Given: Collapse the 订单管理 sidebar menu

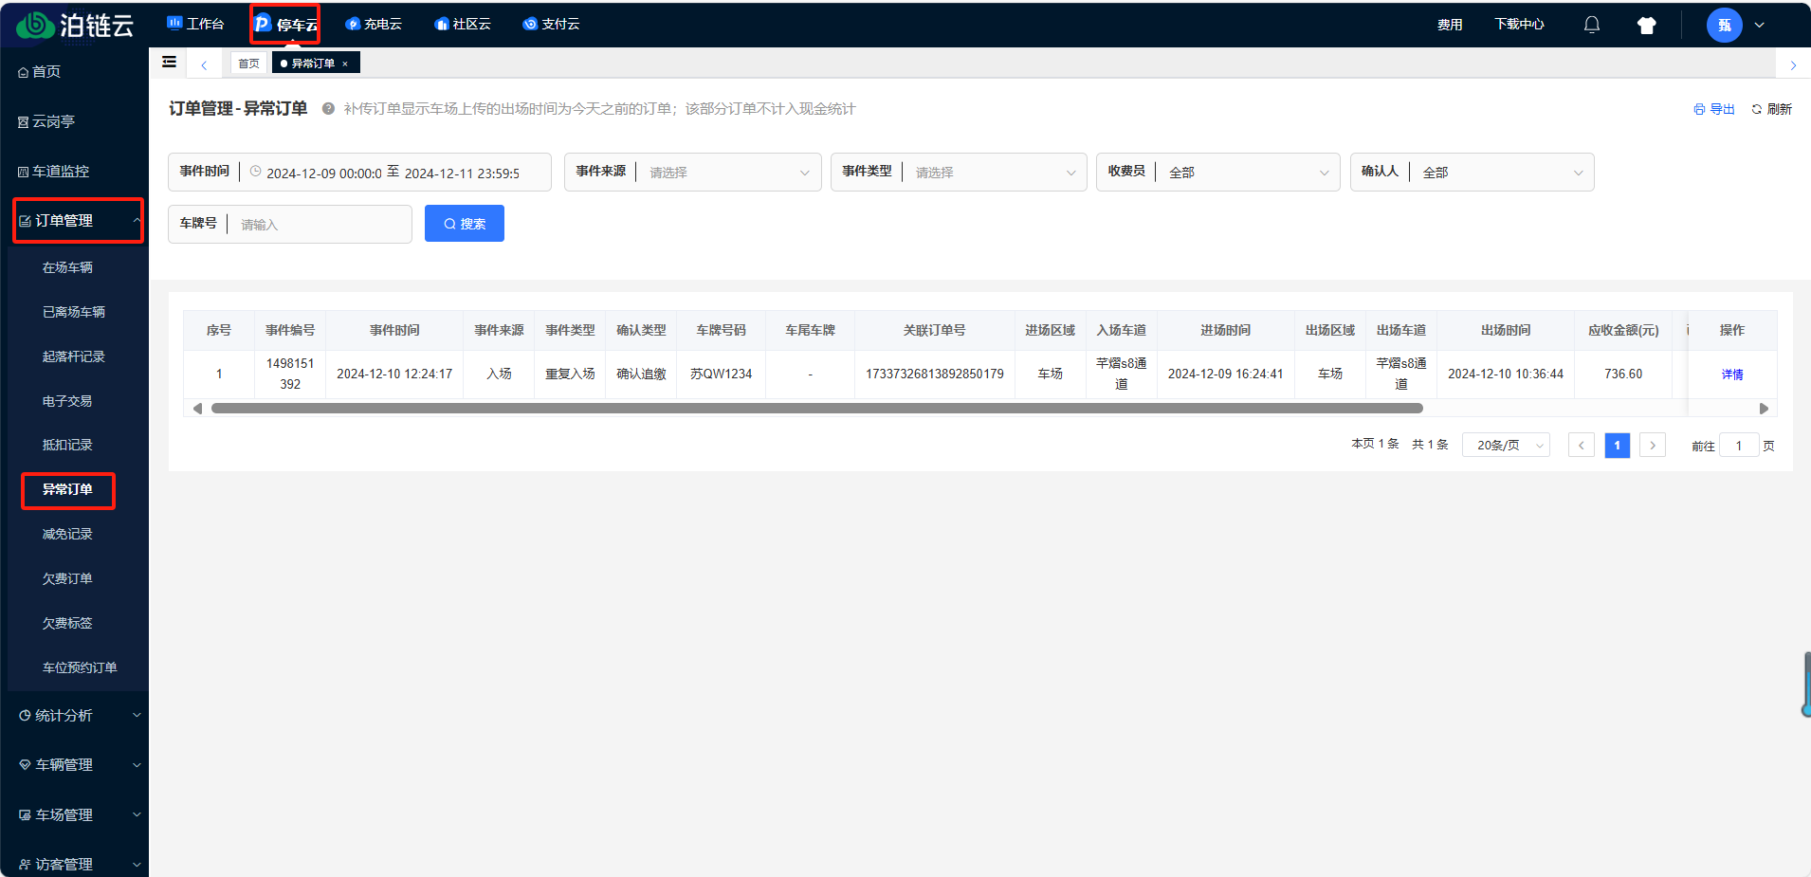Looking at the screenshot, I should tap(78, 220).
